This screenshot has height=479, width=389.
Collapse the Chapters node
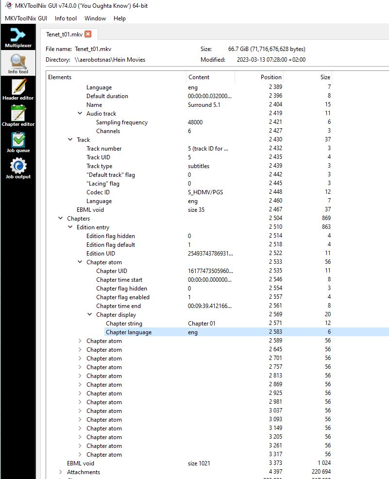pos(60,218)
